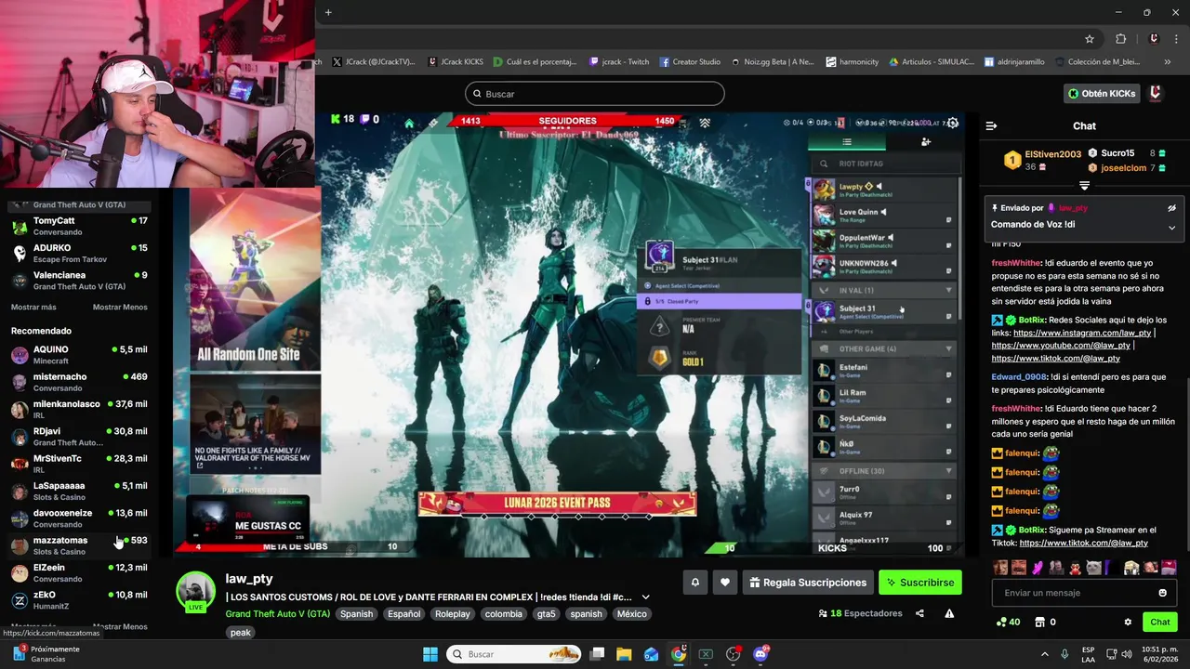Open the YouTube @law_pty link in chat
This screenshot has width=1190, height=669.
(1061, 346)
